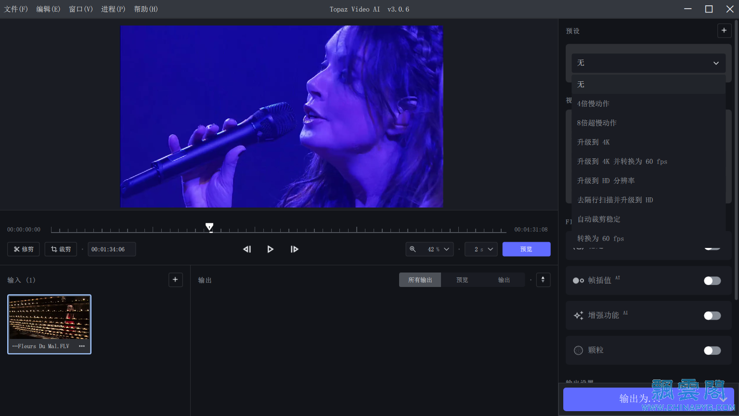The height and width of the screenshot is (416, 739).
Task: Pick 去隔行扫描并升级到 HD preset
Action: [x=648, y=200]
